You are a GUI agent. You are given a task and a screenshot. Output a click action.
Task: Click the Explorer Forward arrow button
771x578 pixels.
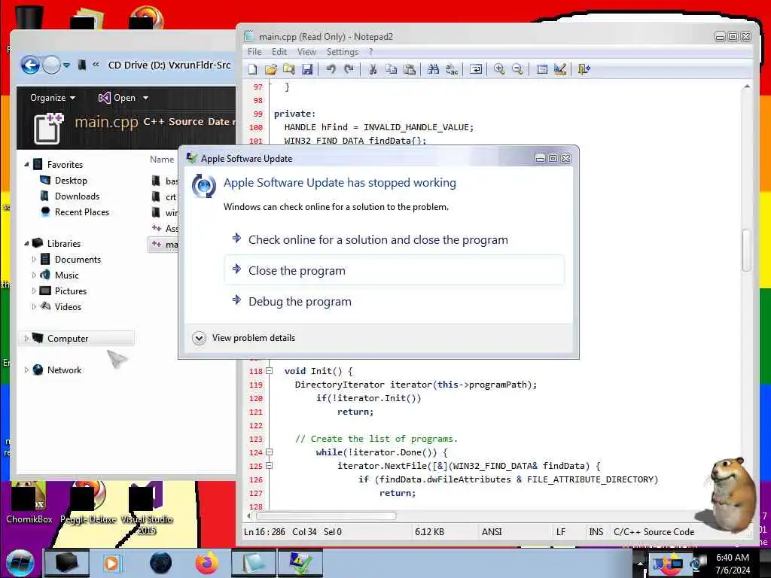[51, 65]
